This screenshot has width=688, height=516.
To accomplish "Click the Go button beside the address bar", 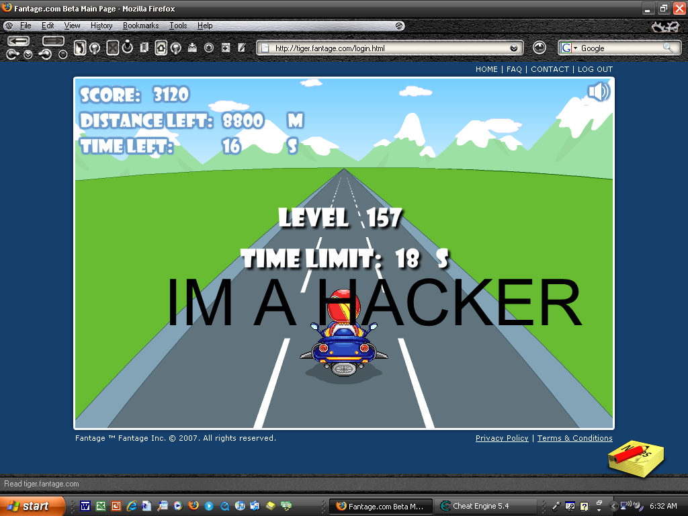I will point(540,48).
